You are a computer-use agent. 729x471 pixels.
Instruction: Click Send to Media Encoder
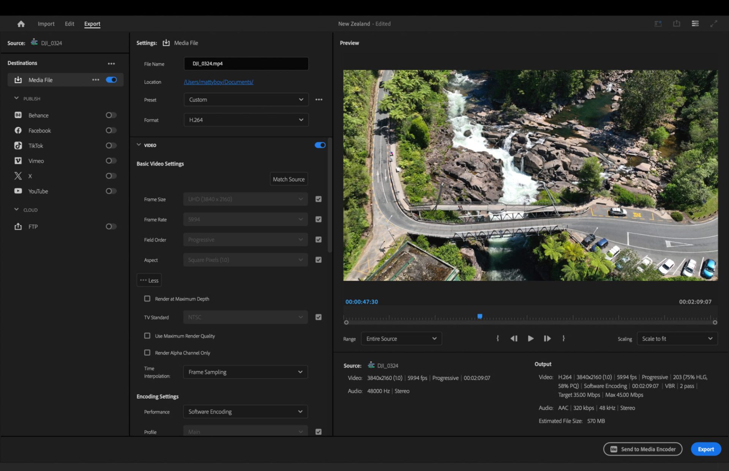643,449
